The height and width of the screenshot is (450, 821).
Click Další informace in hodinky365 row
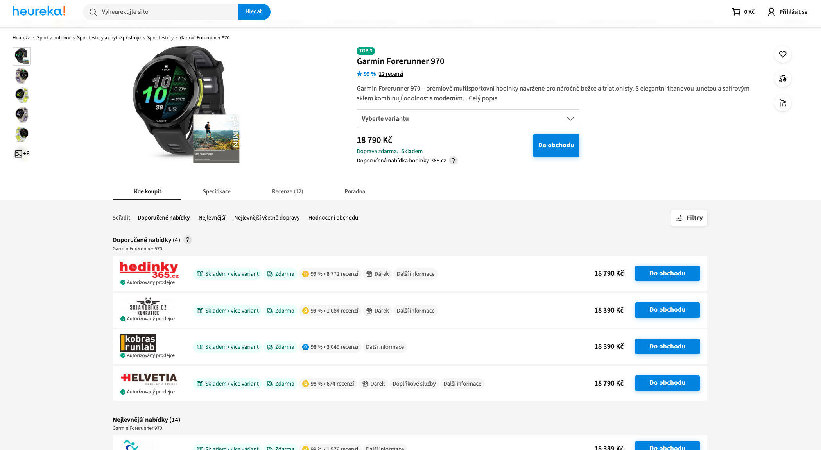(415, 274)
